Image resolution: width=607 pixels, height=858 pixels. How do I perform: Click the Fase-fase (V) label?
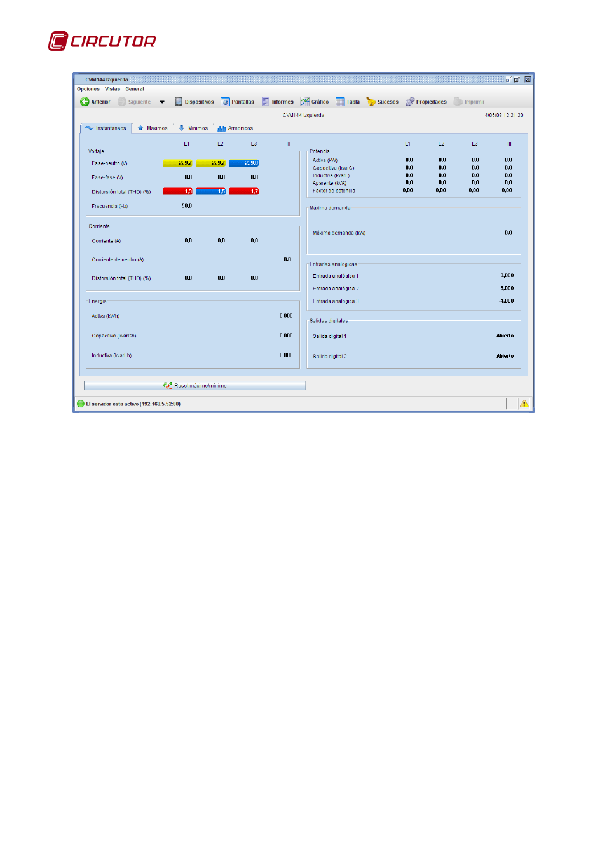point(107,177)
